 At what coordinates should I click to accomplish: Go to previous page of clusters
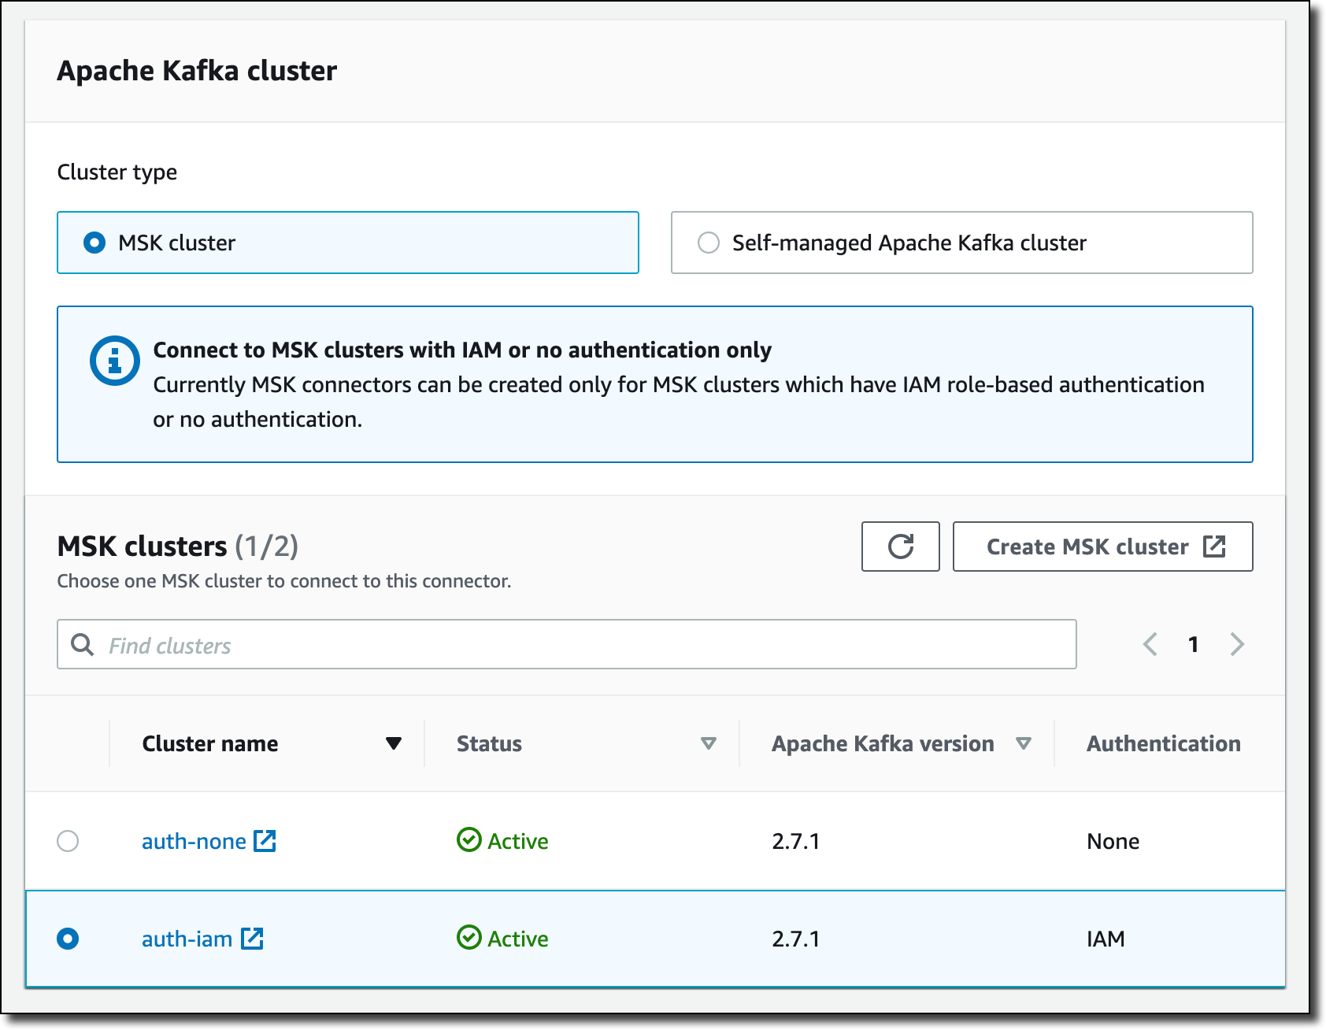pyautogui.click(x=1150, y=644)
